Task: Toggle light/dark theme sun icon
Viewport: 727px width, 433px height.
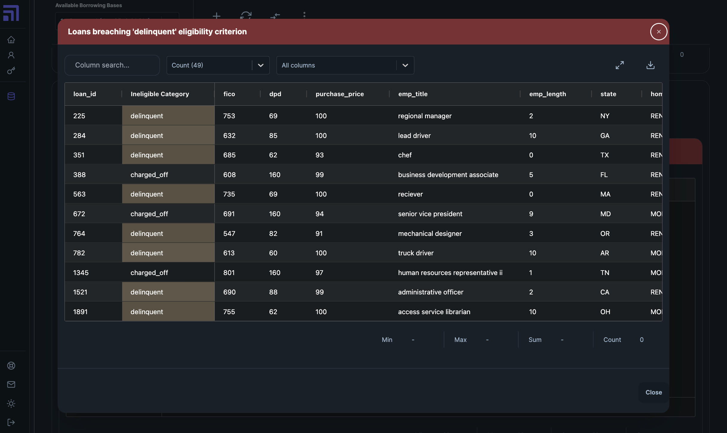Action: (11, 403)
